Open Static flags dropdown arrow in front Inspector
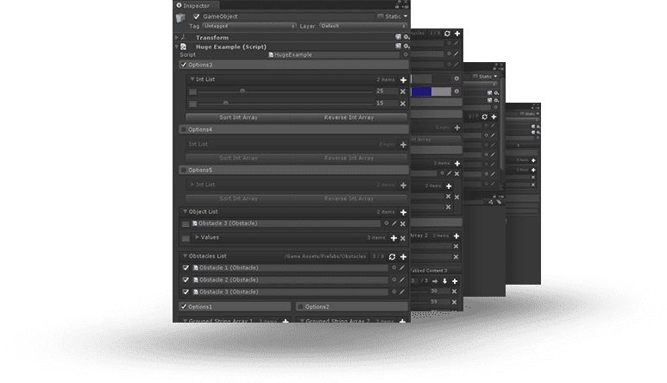 click(x=406, y=16)
